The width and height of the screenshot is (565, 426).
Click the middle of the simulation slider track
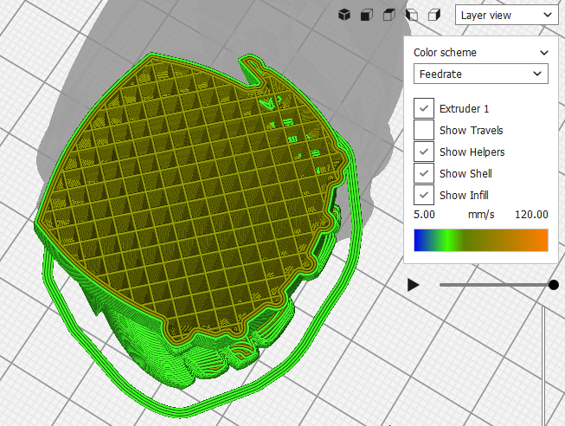click(x=495, y=285)
